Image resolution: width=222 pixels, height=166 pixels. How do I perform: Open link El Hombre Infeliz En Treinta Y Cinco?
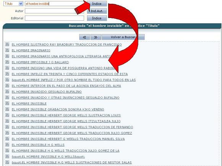(x=70, y=74)
